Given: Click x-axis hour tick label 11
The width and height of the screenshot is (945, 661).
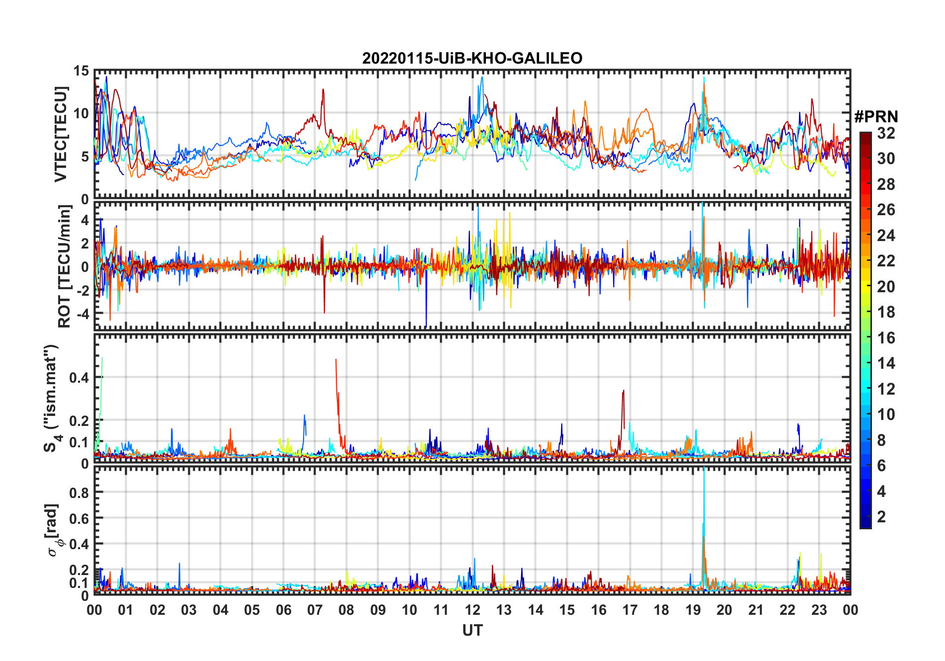Looking at the screenshot, I should click(x=441, y=610).
